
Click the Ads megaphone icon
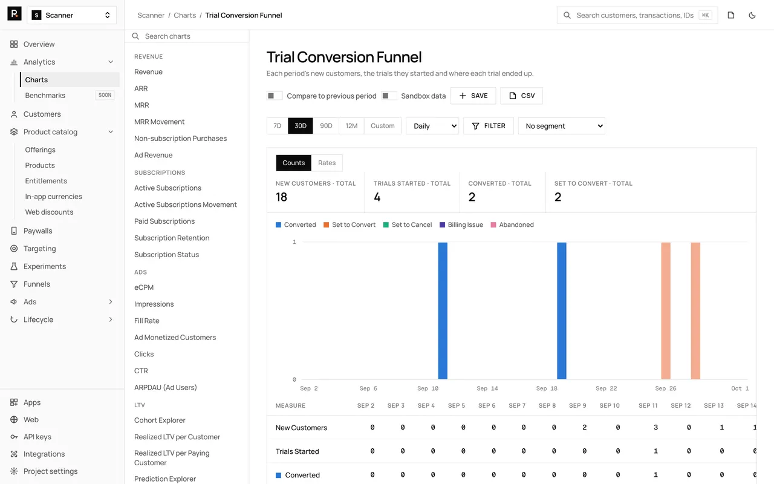click(x=14, y=301)
